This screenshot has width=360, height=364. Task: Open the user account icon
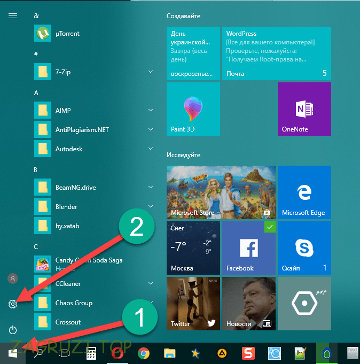(x=13, y=278)
